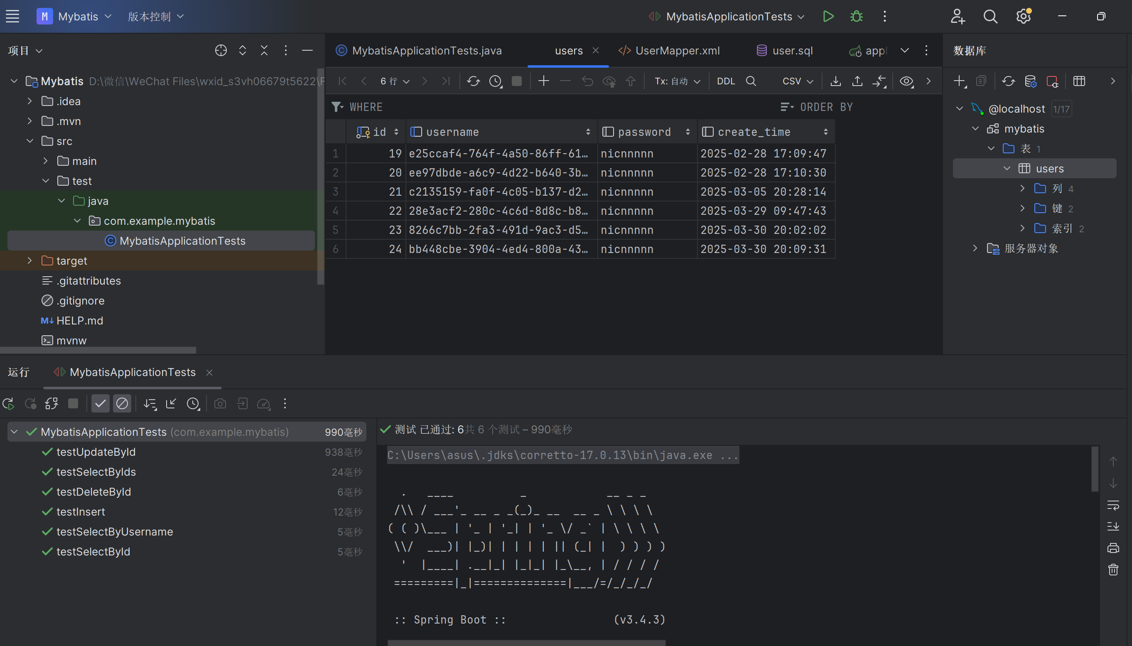
Task: Click Select Opened File crosshair icon in project panel
Action: (x=221, y=51)
